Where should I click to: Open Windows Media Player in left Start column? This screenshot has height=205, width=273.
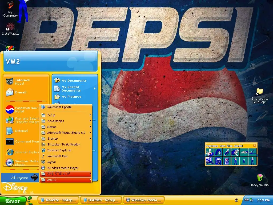(x=22, y=163)
